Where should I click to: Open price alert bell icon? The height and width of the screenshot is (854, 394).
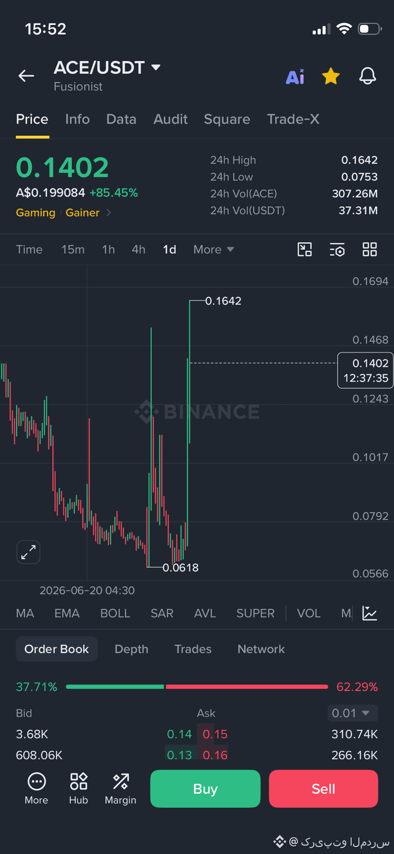click(x=367, y=76)
